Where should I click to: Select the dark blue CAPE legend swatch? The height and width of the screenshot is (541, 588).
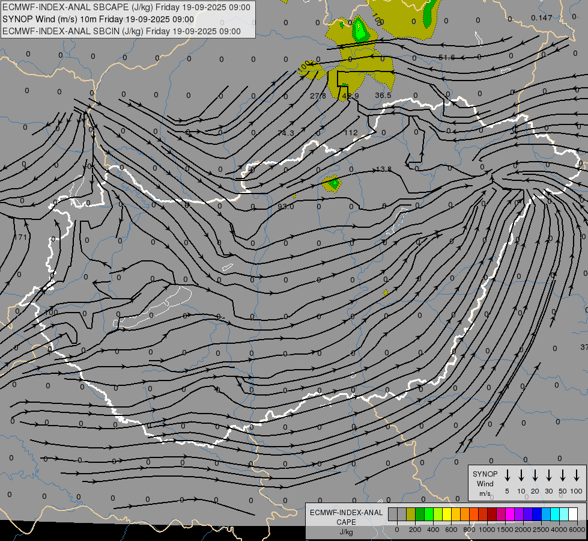click(x=538, y=514)
